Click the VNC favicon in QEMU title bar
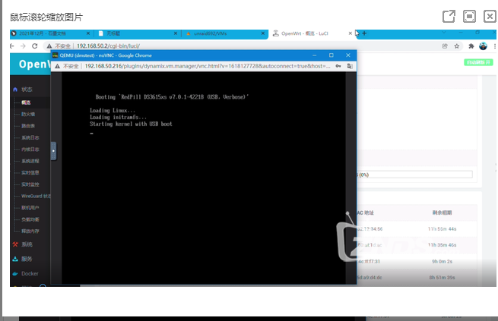Image resolution: width=498 pixels, height=321 pixels. pos(56,55)
